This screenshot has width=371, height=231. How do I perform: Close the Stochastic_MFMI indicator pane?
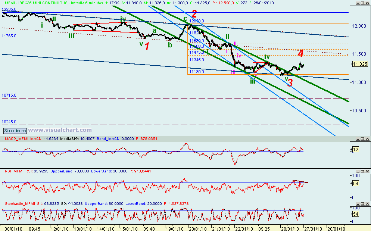tap(367, 204)
